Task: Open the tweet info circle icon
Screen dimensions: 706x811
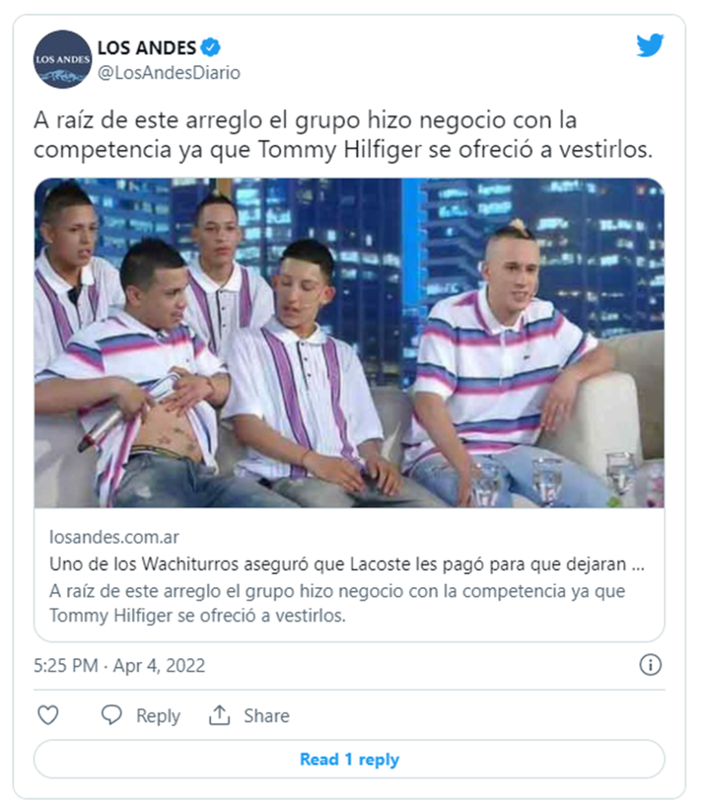Action: pyautogui.click(x=651, y=664)
